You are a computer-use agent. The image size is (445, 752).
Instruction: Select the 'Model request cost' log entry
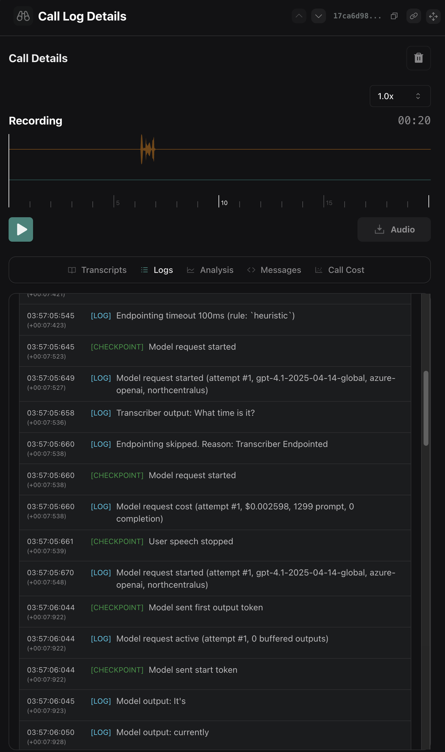point(215,512)
